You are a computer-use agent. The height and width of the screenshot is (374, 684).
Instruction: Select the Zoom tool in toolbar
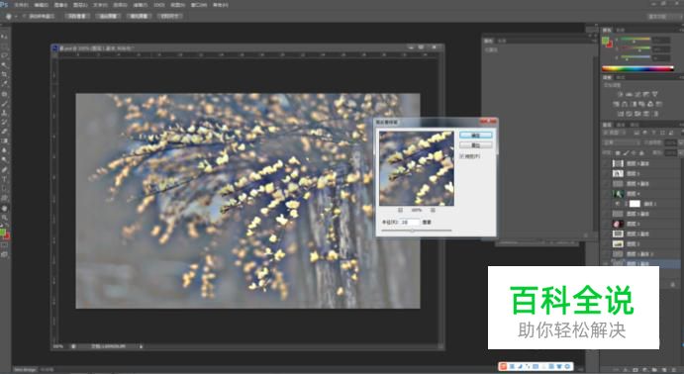pyautogui.click(x=4, y=217)
